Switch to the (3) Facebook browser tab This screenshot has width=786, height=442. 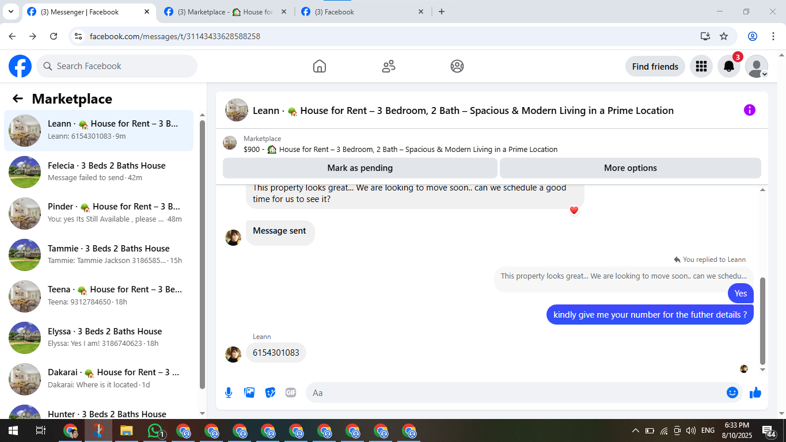[x=362, y=12]
